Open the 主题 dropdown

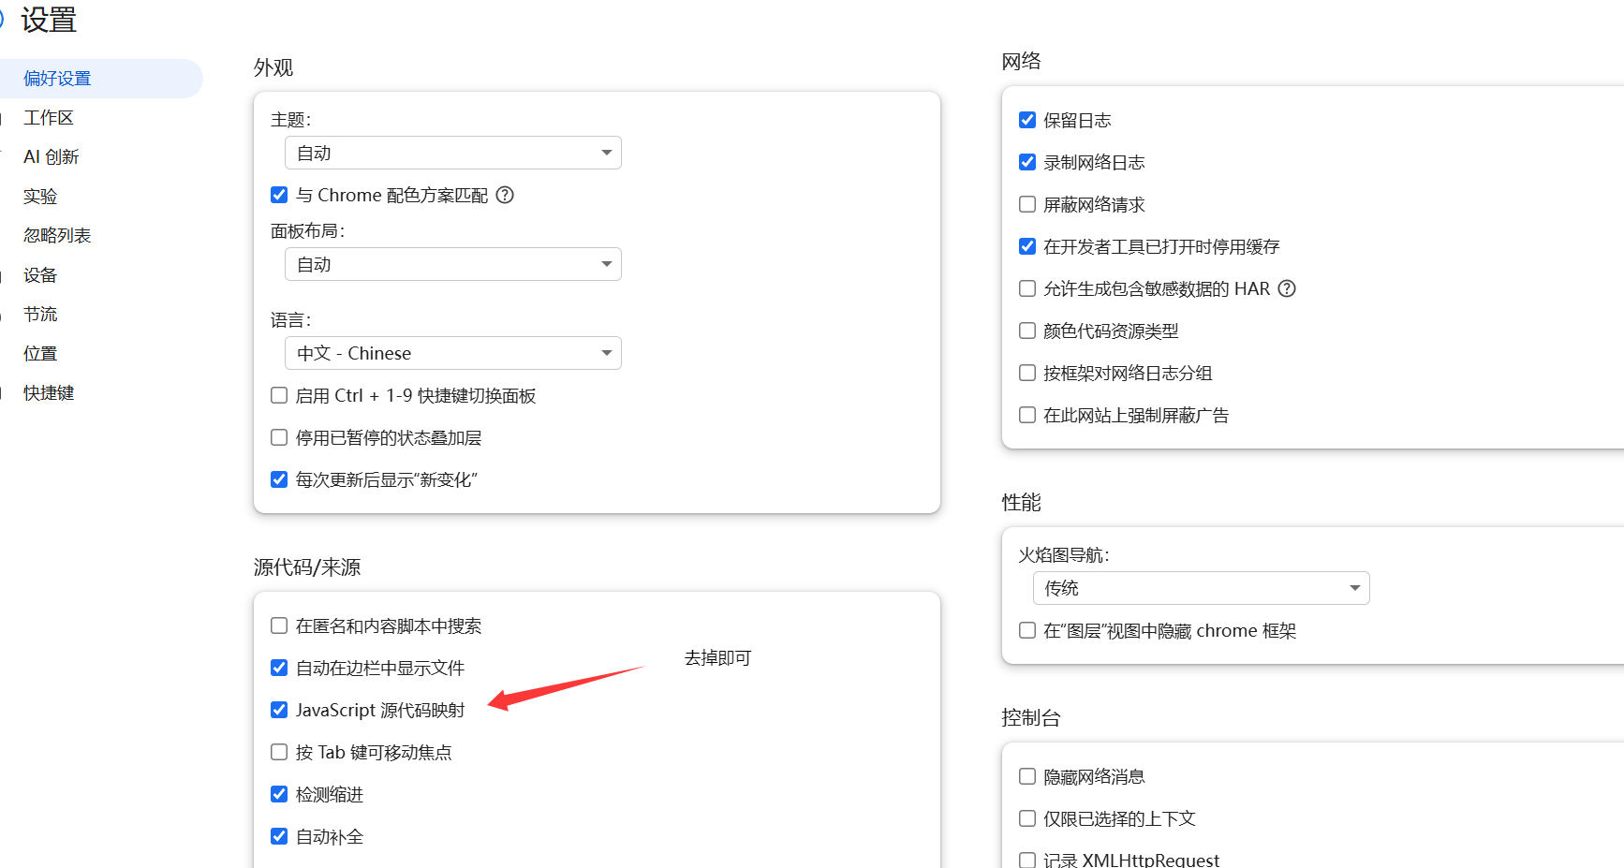click(453, 153)
